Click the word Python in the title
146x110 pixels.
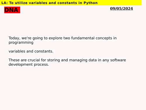point(91,3)
